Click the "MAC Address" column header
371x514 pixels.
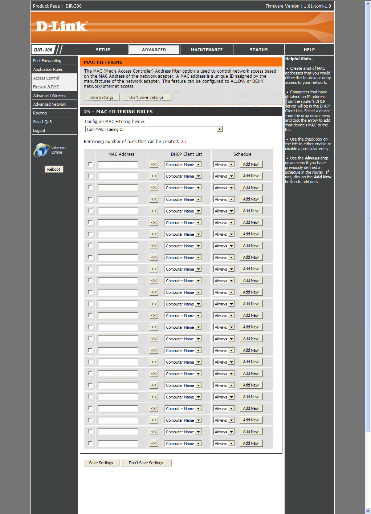(121, 154)
